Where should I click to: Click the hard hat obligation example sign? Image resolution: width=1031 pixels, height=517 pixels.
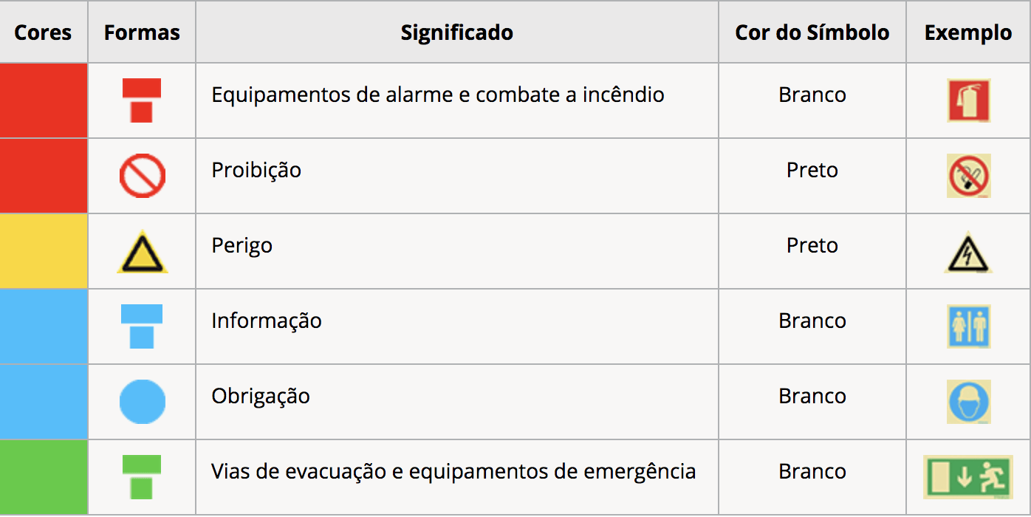[x=968, y=402]
